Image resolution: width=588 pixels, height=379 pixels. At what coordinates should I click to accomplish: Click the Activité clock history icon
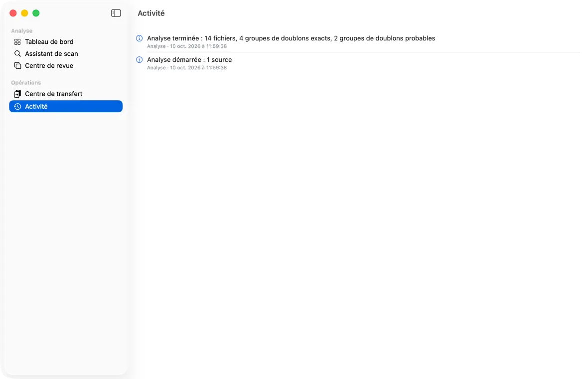point(17,107)
